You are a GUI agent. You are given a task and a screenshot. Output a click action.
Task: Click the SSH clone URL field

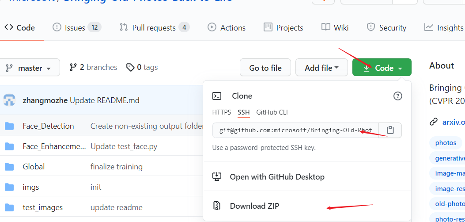296,130
